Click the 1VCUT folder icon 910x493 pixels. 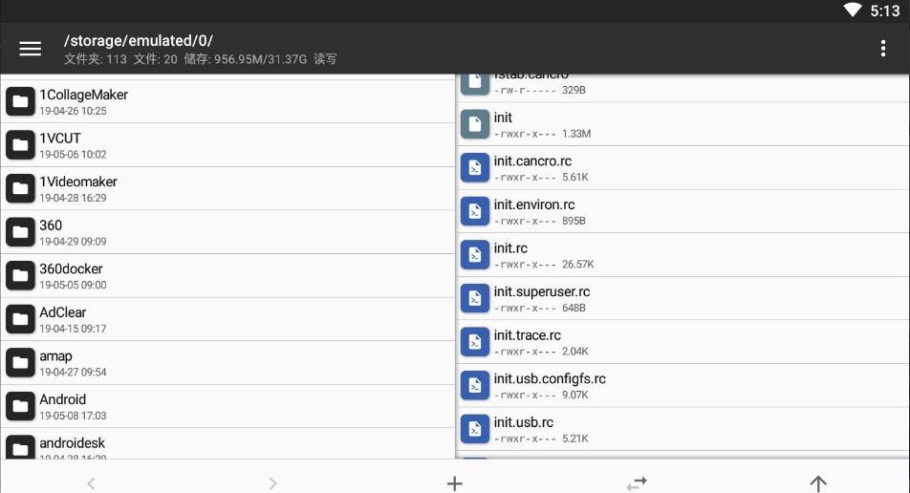pyautogui.click(x=20, y=145)
